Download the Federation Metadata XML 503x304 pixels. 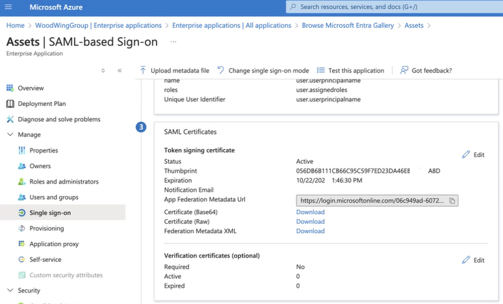310,231
